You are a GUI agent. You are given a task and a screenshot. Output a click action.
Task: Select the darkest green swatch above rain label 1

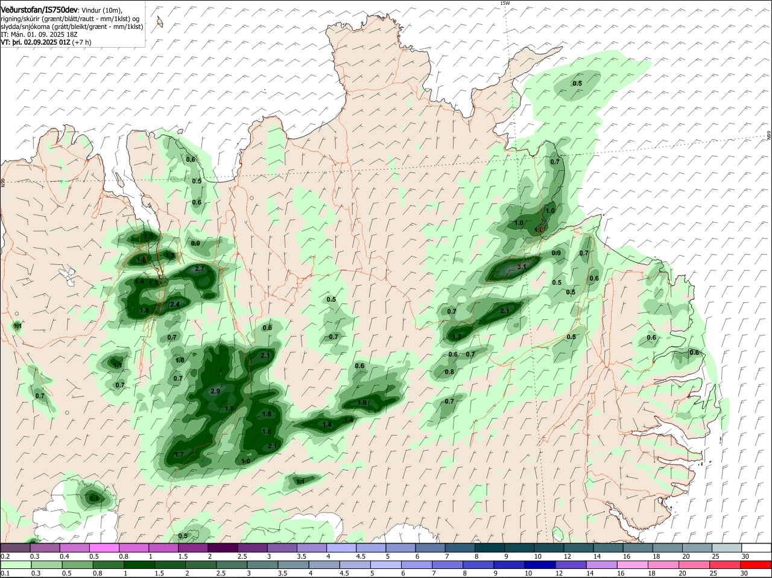(139, 565)
